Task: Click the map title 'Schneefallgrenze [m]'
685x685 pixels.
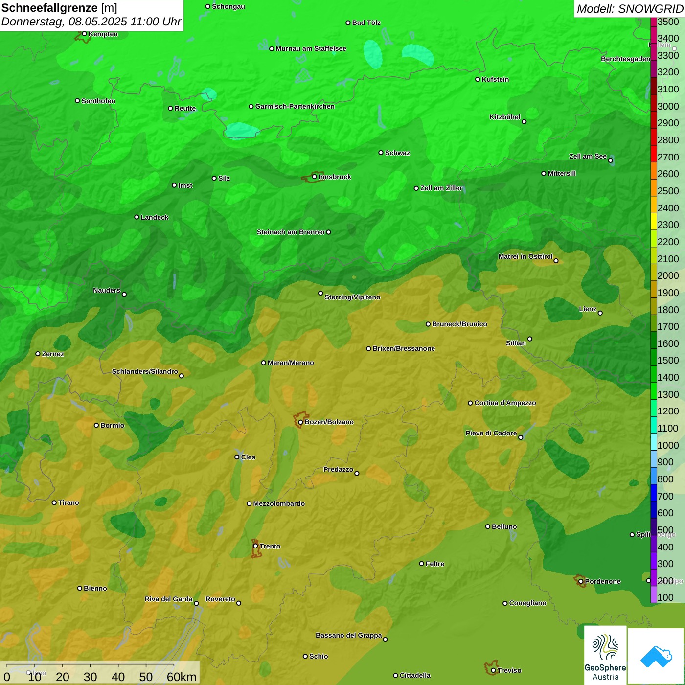Action: (x=59, y=8)
